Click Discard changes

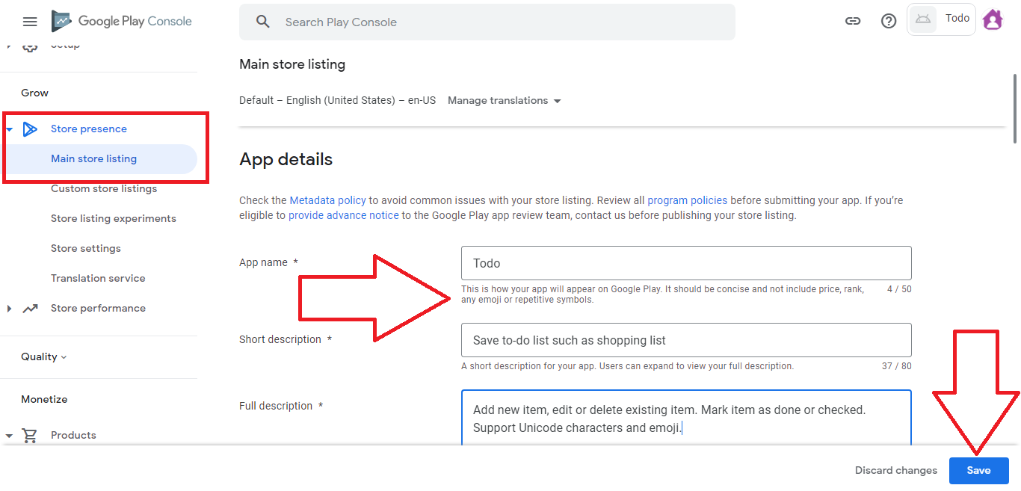895,471
